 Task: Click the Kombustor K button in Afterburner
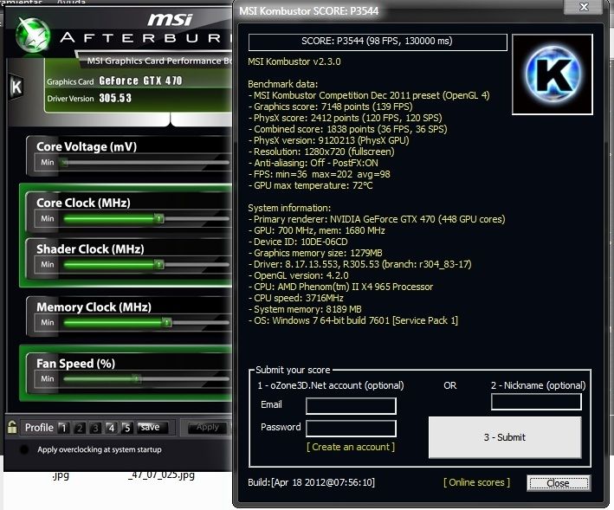(16, 87)
